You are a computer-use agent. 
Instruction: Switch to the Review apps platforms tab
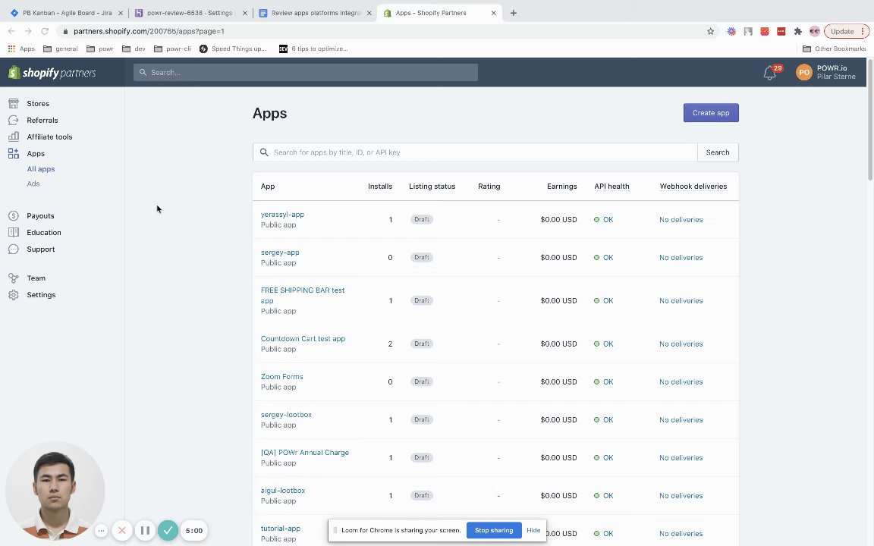click(315, 13)
